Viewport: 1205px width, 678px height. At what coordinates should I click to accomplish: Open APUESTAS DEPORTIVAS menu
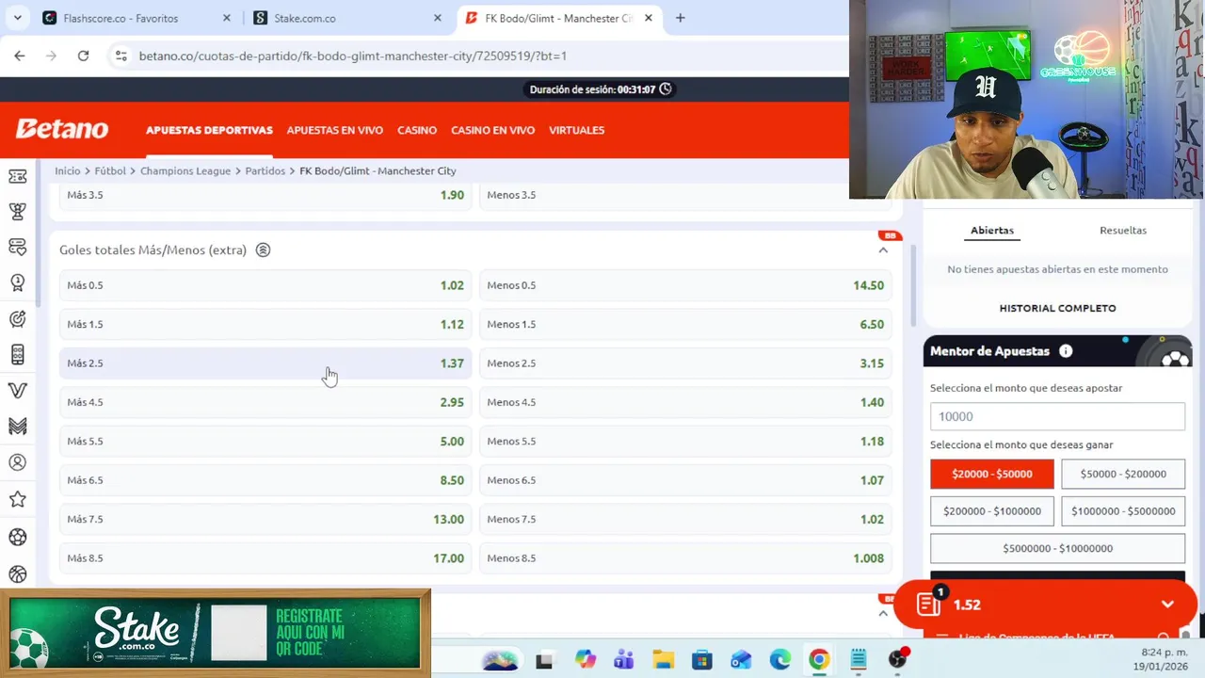tap(209, 130)
